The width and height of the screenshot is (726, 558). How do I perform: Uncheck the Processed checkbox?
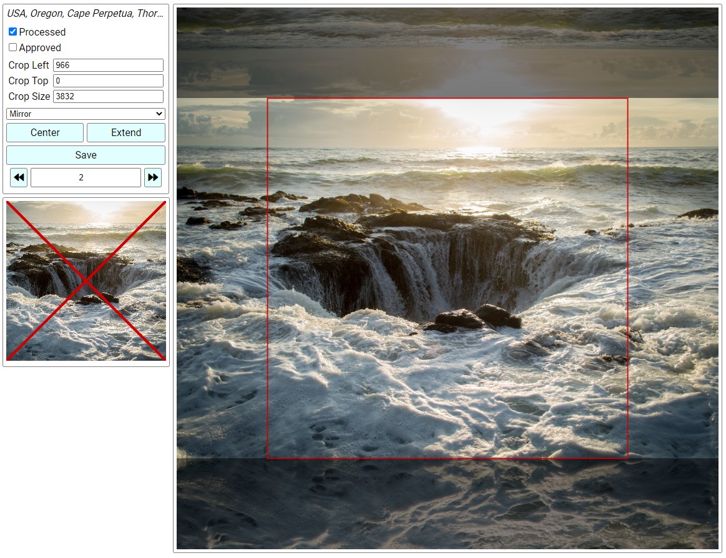point(12,32)
